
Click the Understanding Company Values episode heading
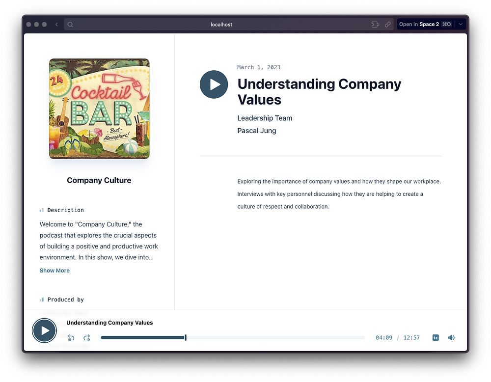319,92
